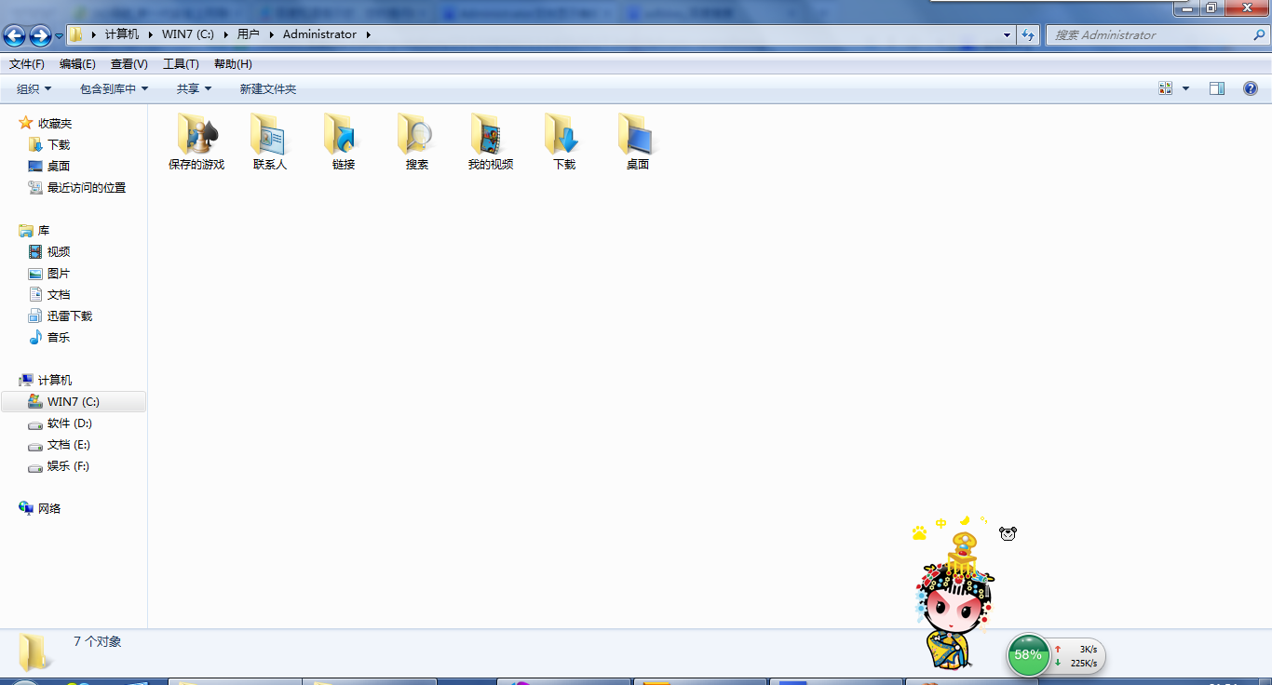Toggle the 中 Chinese input mode indicator
This screenshot has height=685, width=1272.
[x=941, y=524]
